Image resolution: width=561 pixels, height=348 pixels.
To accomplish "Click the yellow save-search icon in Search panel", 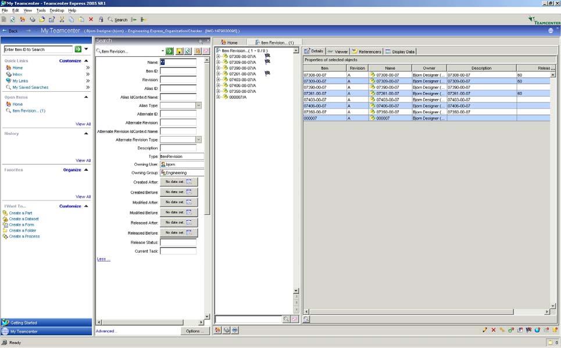I will pos(179,52).
